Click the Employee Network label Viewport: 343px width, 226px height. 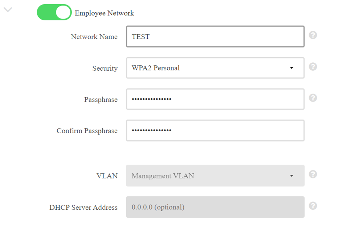(105, 13)
